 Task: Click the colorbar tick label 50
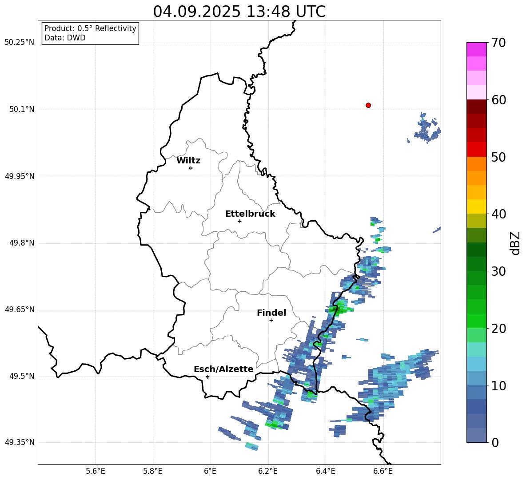498,157
